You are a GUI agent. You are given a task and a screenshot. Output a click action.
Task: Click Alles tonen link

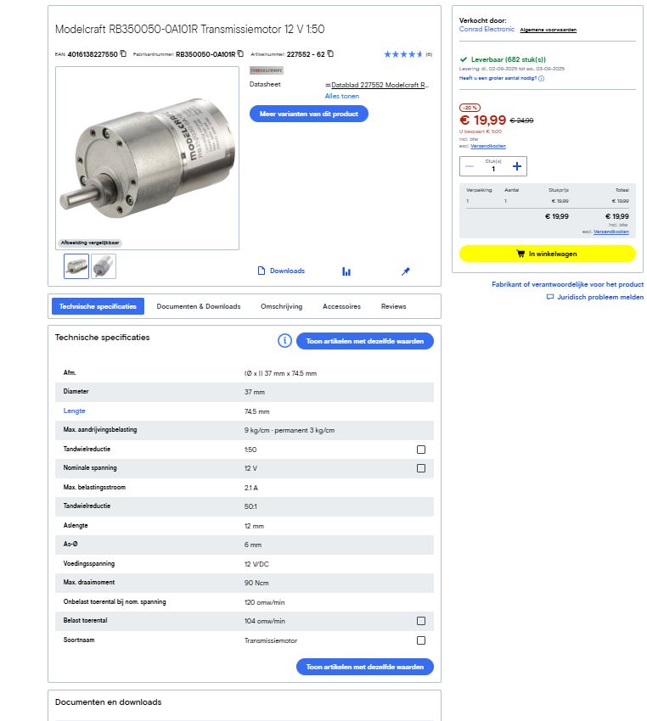(x=342, y=96)
